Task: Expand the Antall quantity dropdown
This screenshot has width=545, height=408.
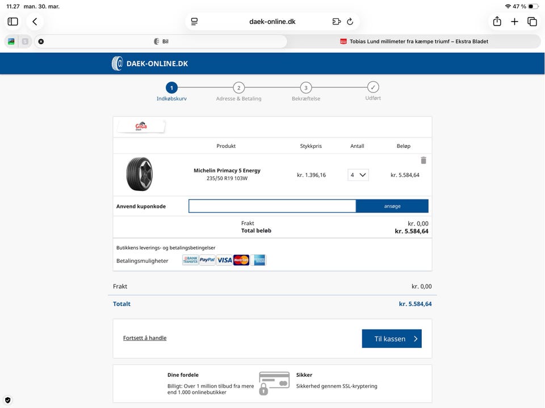Action: click(x=358, y=175)
